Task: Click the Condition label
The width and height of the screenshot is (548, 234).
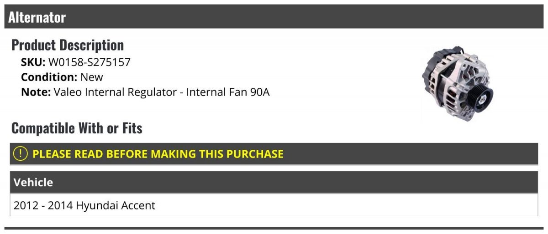Action: (49, 77)
